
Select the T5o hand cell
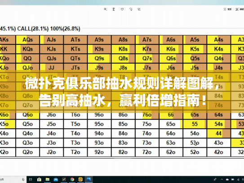coord(75,124)
